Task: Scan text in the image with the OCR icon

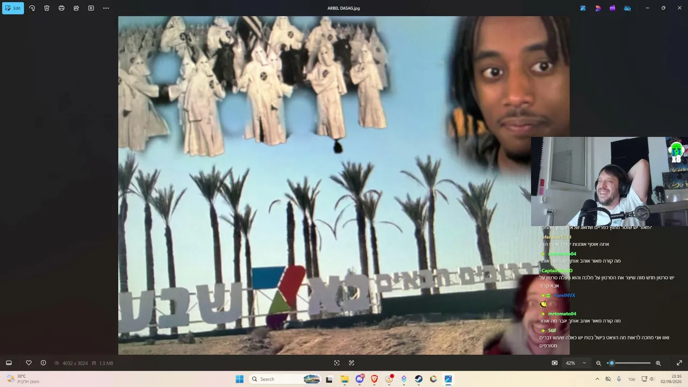Action: click(352, 363)
